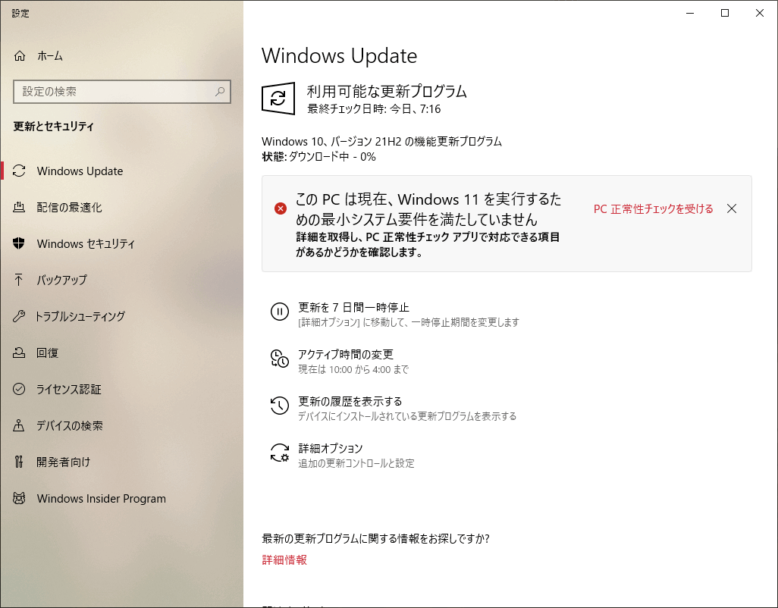Image resolution: width=778 pixels, height=608 pixels.
Task: Click the 開発者向け tools icon
Action: click(x=19, y=462)
